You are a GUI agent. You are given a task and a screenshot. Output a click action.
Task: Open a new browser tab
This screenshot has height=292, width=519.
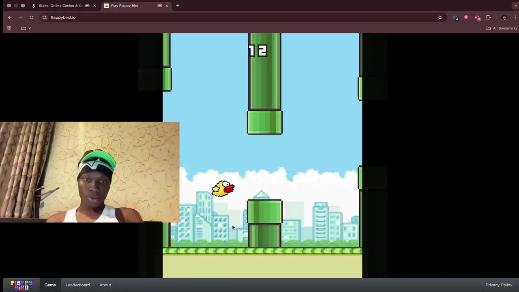click(x=178, y=6)
